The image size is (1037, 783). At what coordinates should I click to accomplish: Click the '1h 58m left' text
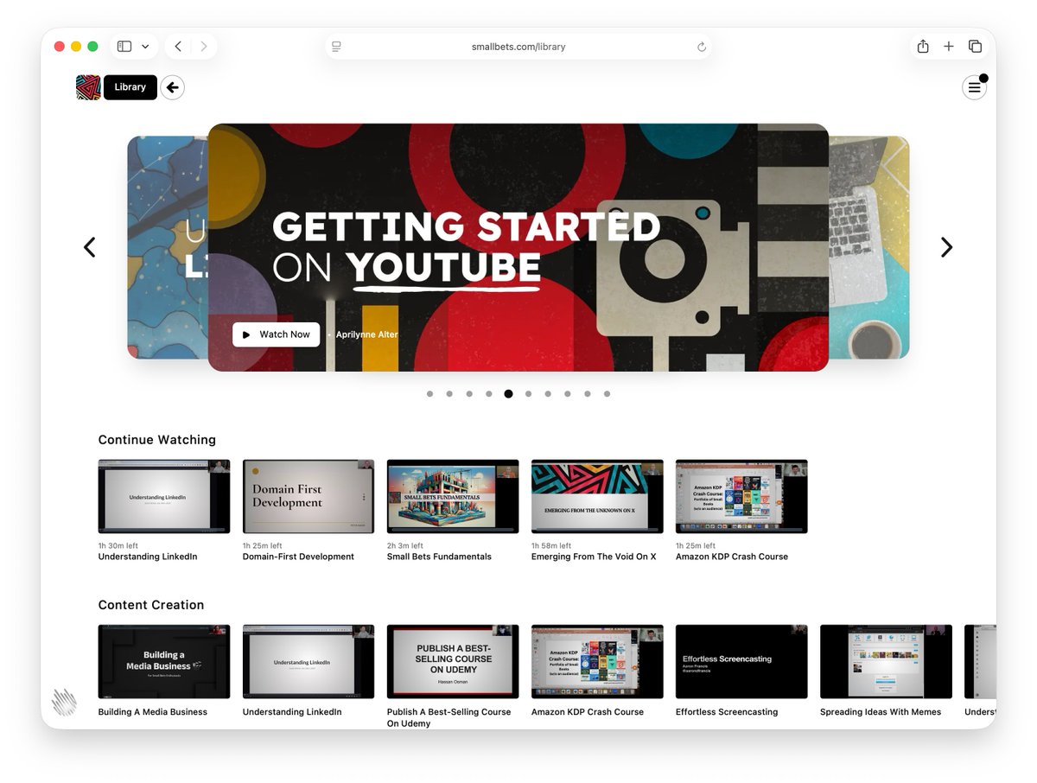click(551, 546)
